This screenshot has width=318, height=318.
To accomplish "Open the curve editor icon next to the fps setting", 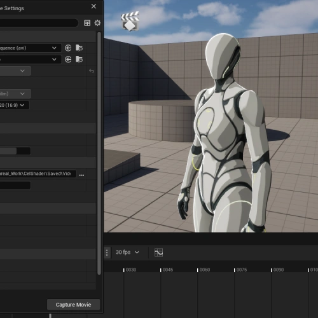I will pos(158,252).
